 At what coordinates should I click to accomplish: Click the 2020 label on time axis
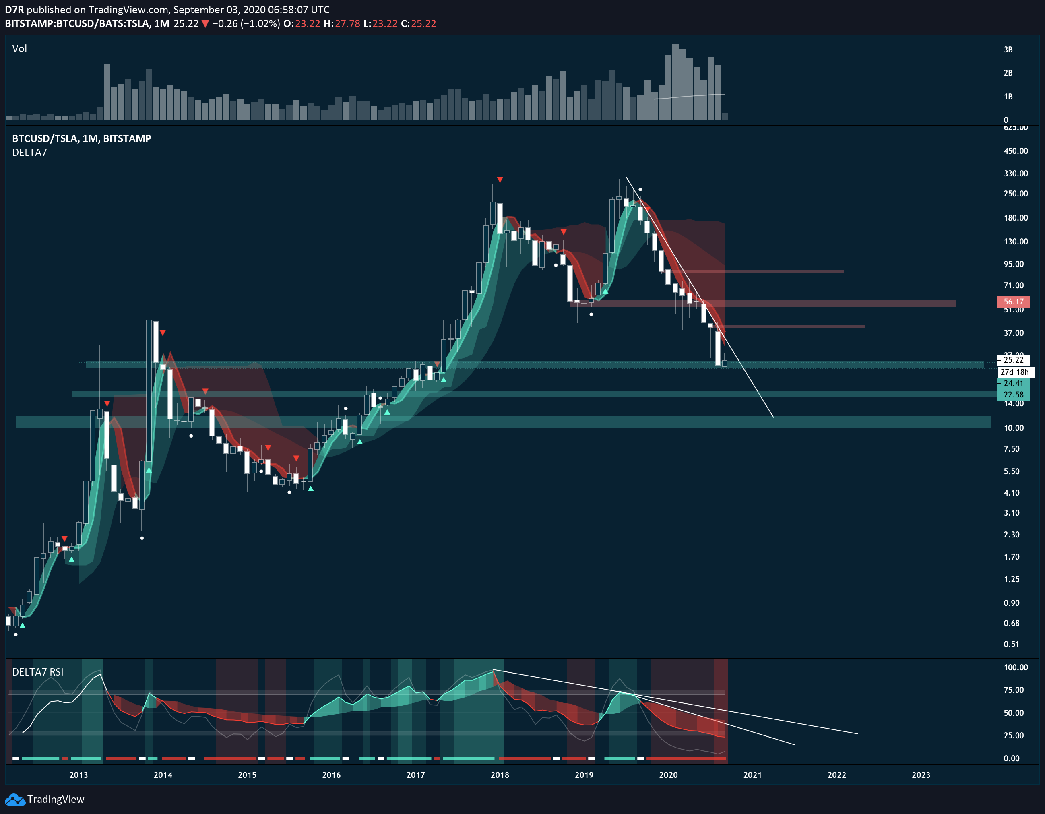pyautogui.click(x=668, y=775)
